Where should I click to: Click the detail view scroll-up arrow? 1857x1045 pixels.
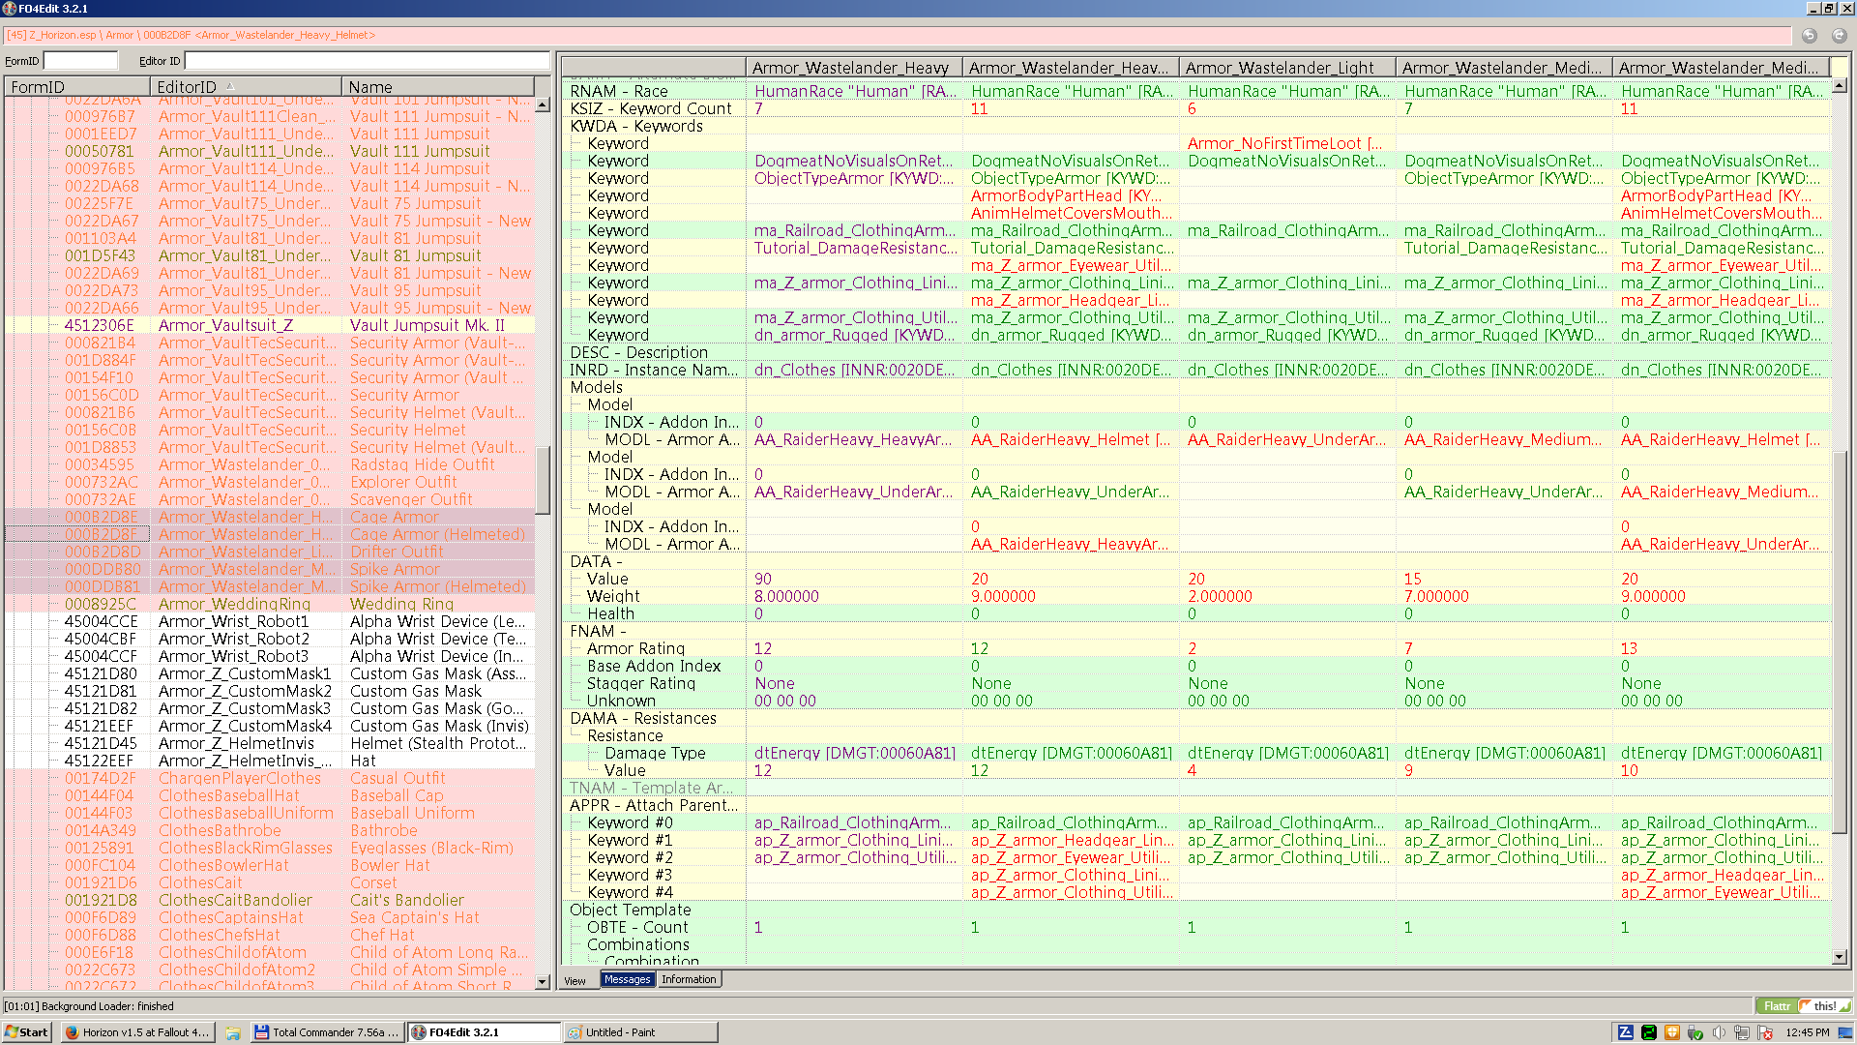[x=1839, y=85]
